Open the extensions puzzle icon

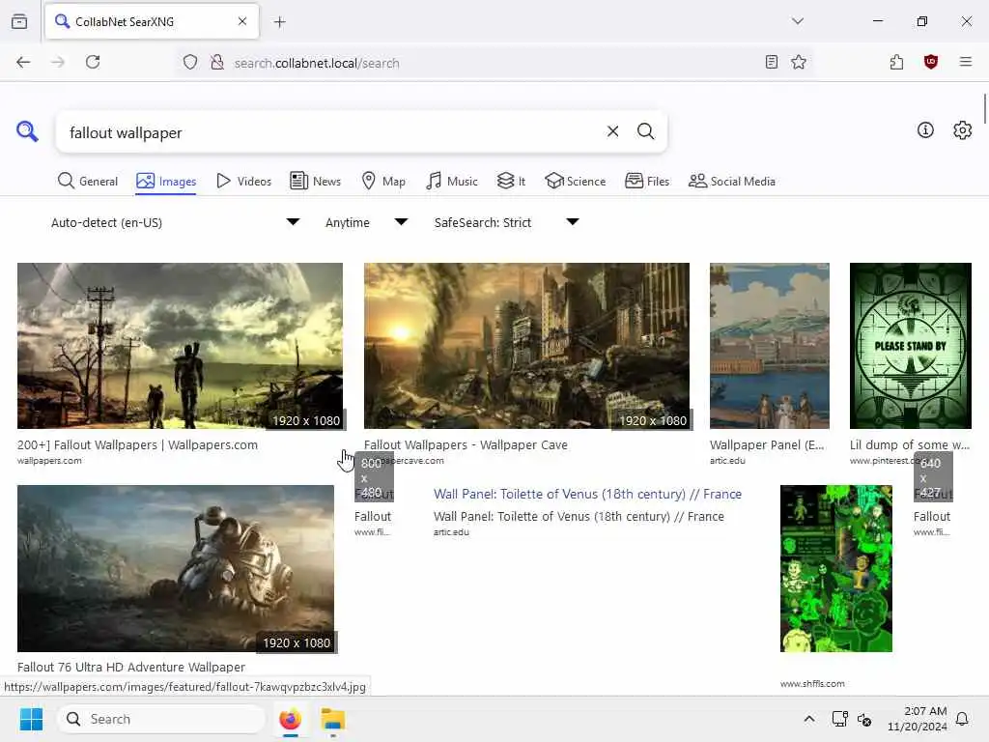coord(896,62)
